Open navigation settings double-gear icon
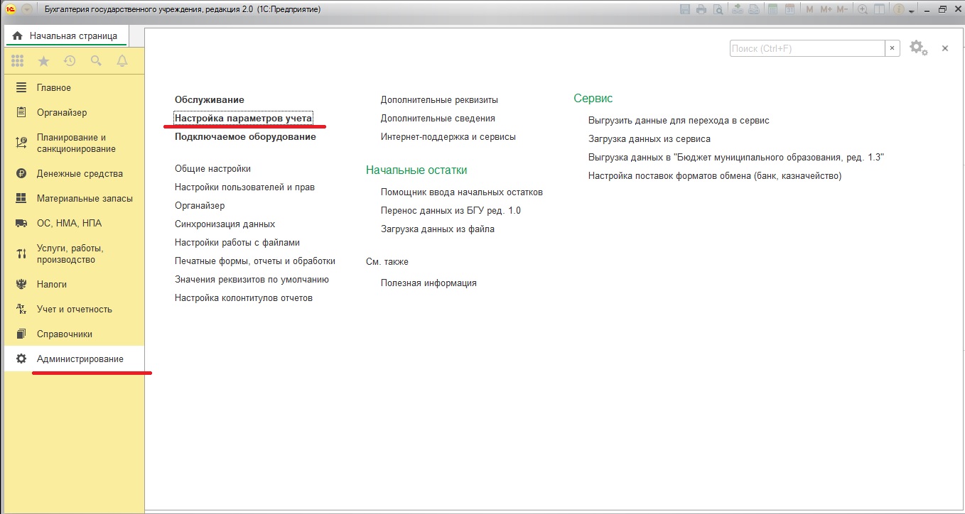Screen dimensions: 965x514 click(918, 48)
